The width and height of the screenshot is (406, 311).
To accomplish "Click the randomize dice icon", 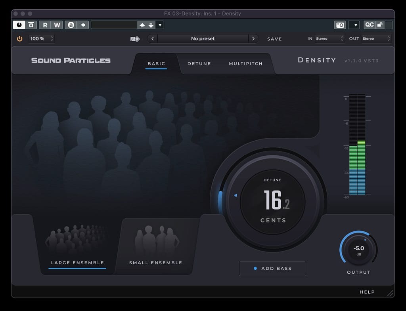I will [135, 39].
